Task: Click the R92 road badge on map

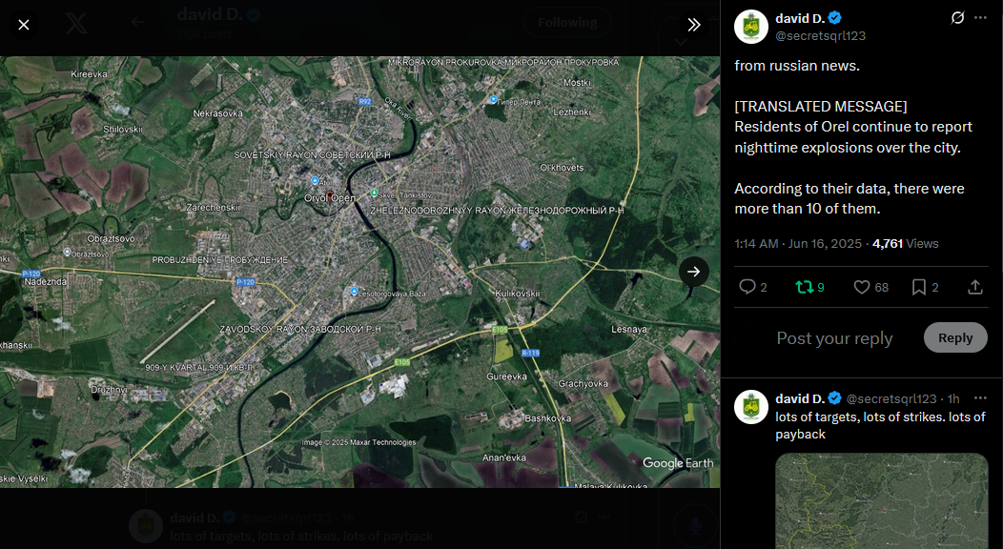Action: click(364, 102)
